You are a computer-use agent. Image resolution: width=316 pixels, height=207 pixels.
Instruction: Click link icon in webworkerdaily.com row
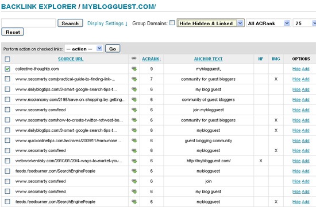tap(134, 161)
